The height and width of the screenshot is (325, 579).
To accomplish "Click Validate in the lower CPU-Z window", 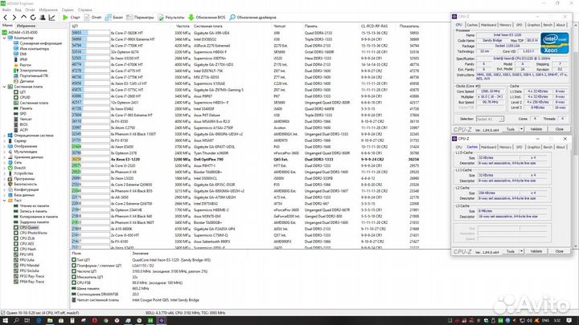I will point(536,251).
